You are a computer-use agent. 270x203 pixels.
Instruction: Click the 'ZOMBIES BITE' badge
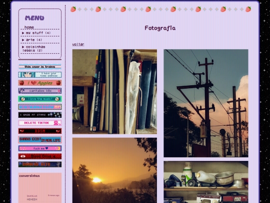[x=40, y=164]
